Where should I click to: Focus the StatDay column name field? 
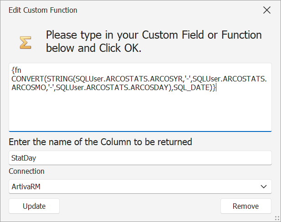click(x=140, y=158)
